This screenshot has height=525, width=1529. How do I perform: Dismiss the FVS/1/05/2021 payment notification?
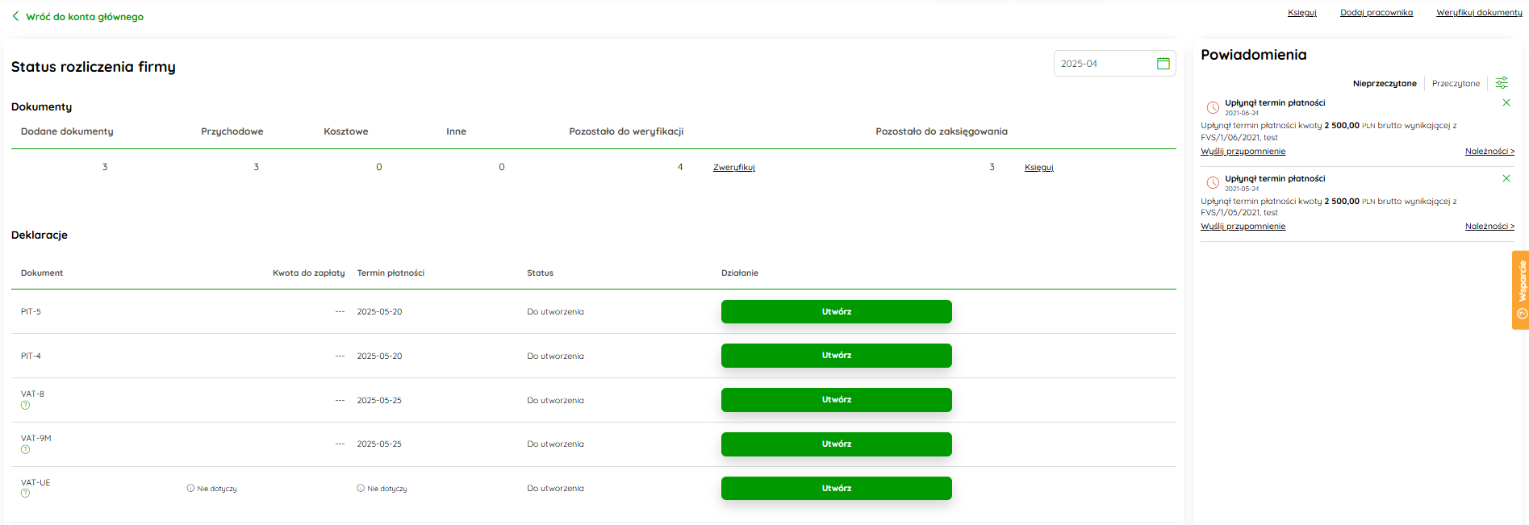[1506, 178]
